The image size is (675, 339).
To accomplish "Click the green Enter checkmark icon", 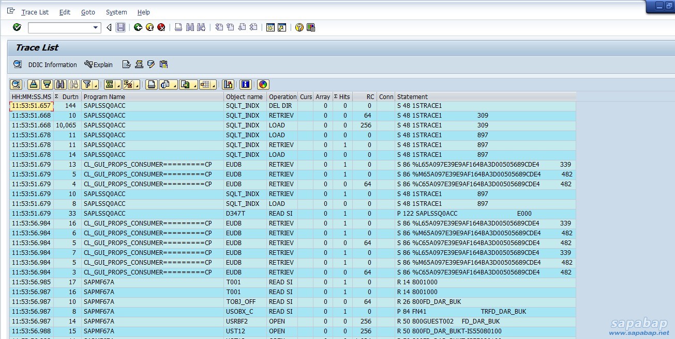I will click(17, 27).
